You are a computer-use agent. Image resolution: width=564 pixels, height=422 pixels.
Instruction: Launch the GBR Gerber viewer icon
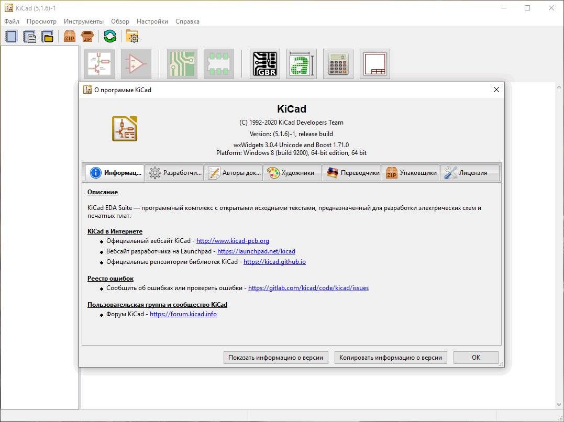tap(265, 64)
